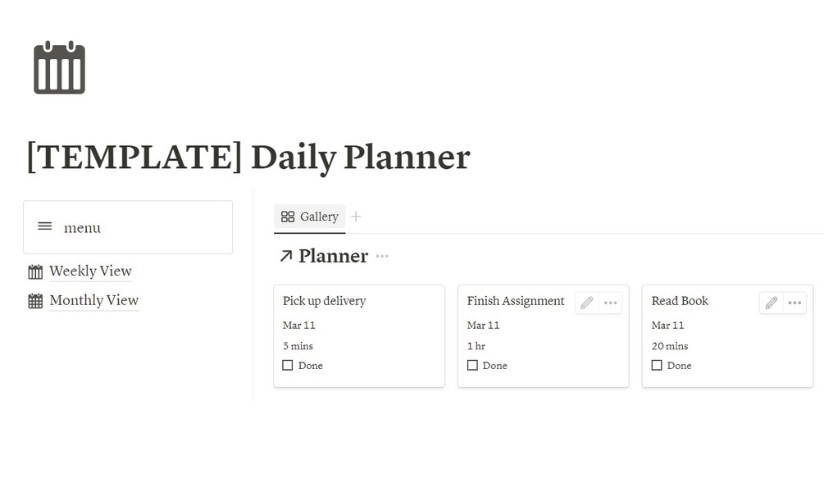Click the page title Daily Planner
Viewport: 824px width, 488px height.
click(248, 157)
